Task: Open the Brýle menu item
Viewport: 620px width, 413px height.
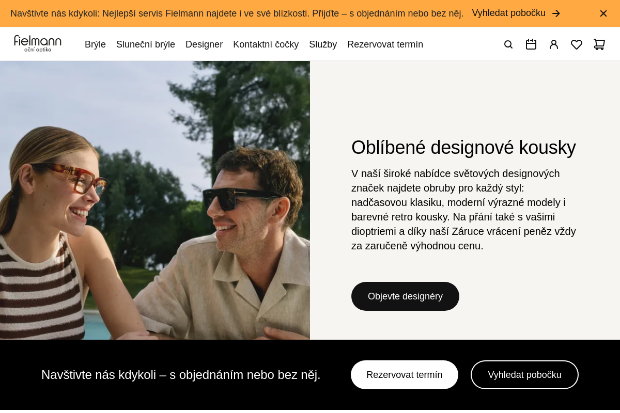Action: 95,44
